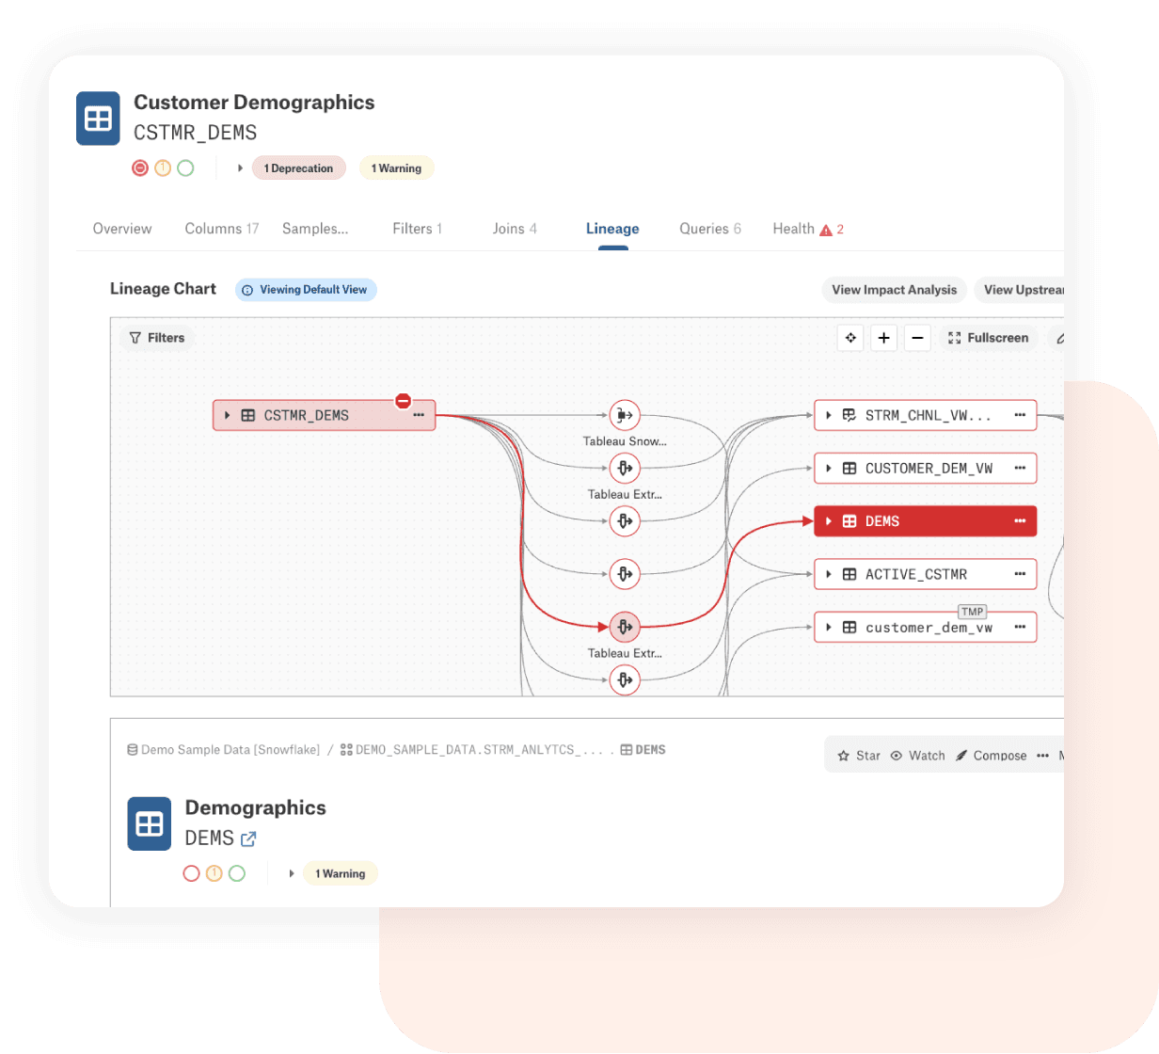
Task: Expand the ACTIVE_CSTMR node arrow
Action: [829, 574]
